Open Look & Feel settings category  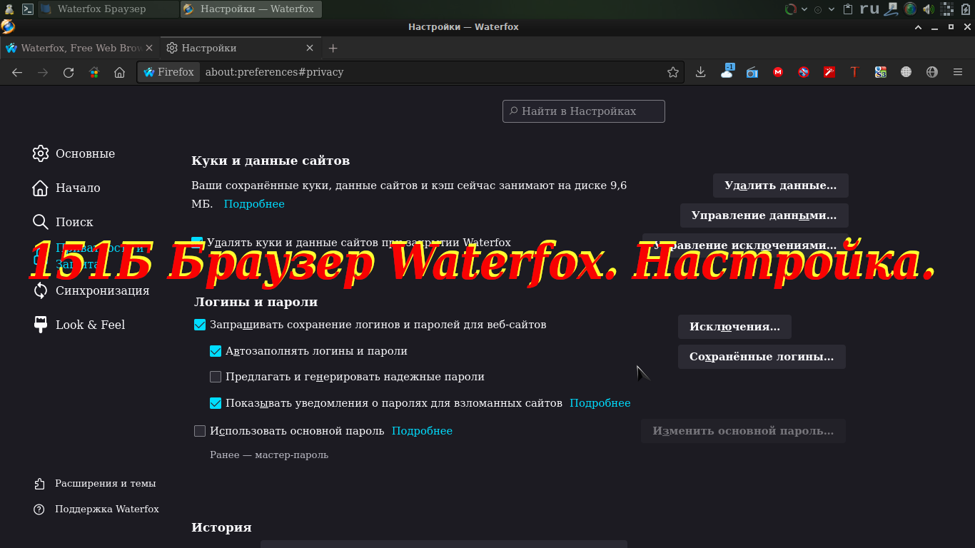tap(79, 325)
